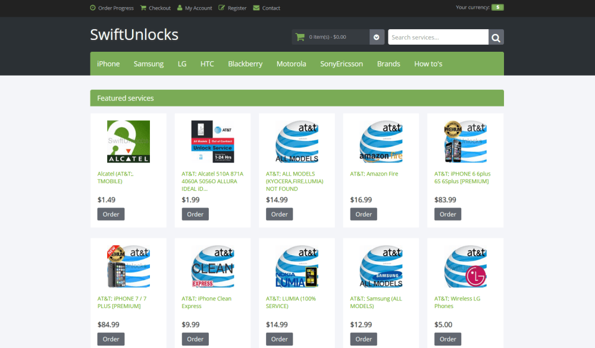Open AT&T LUMIA (100% SERVICE) link

[291, 302]
